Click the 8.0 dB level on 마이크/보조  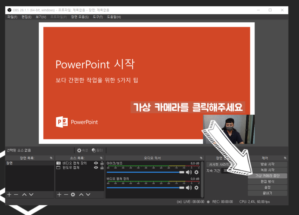195,163
